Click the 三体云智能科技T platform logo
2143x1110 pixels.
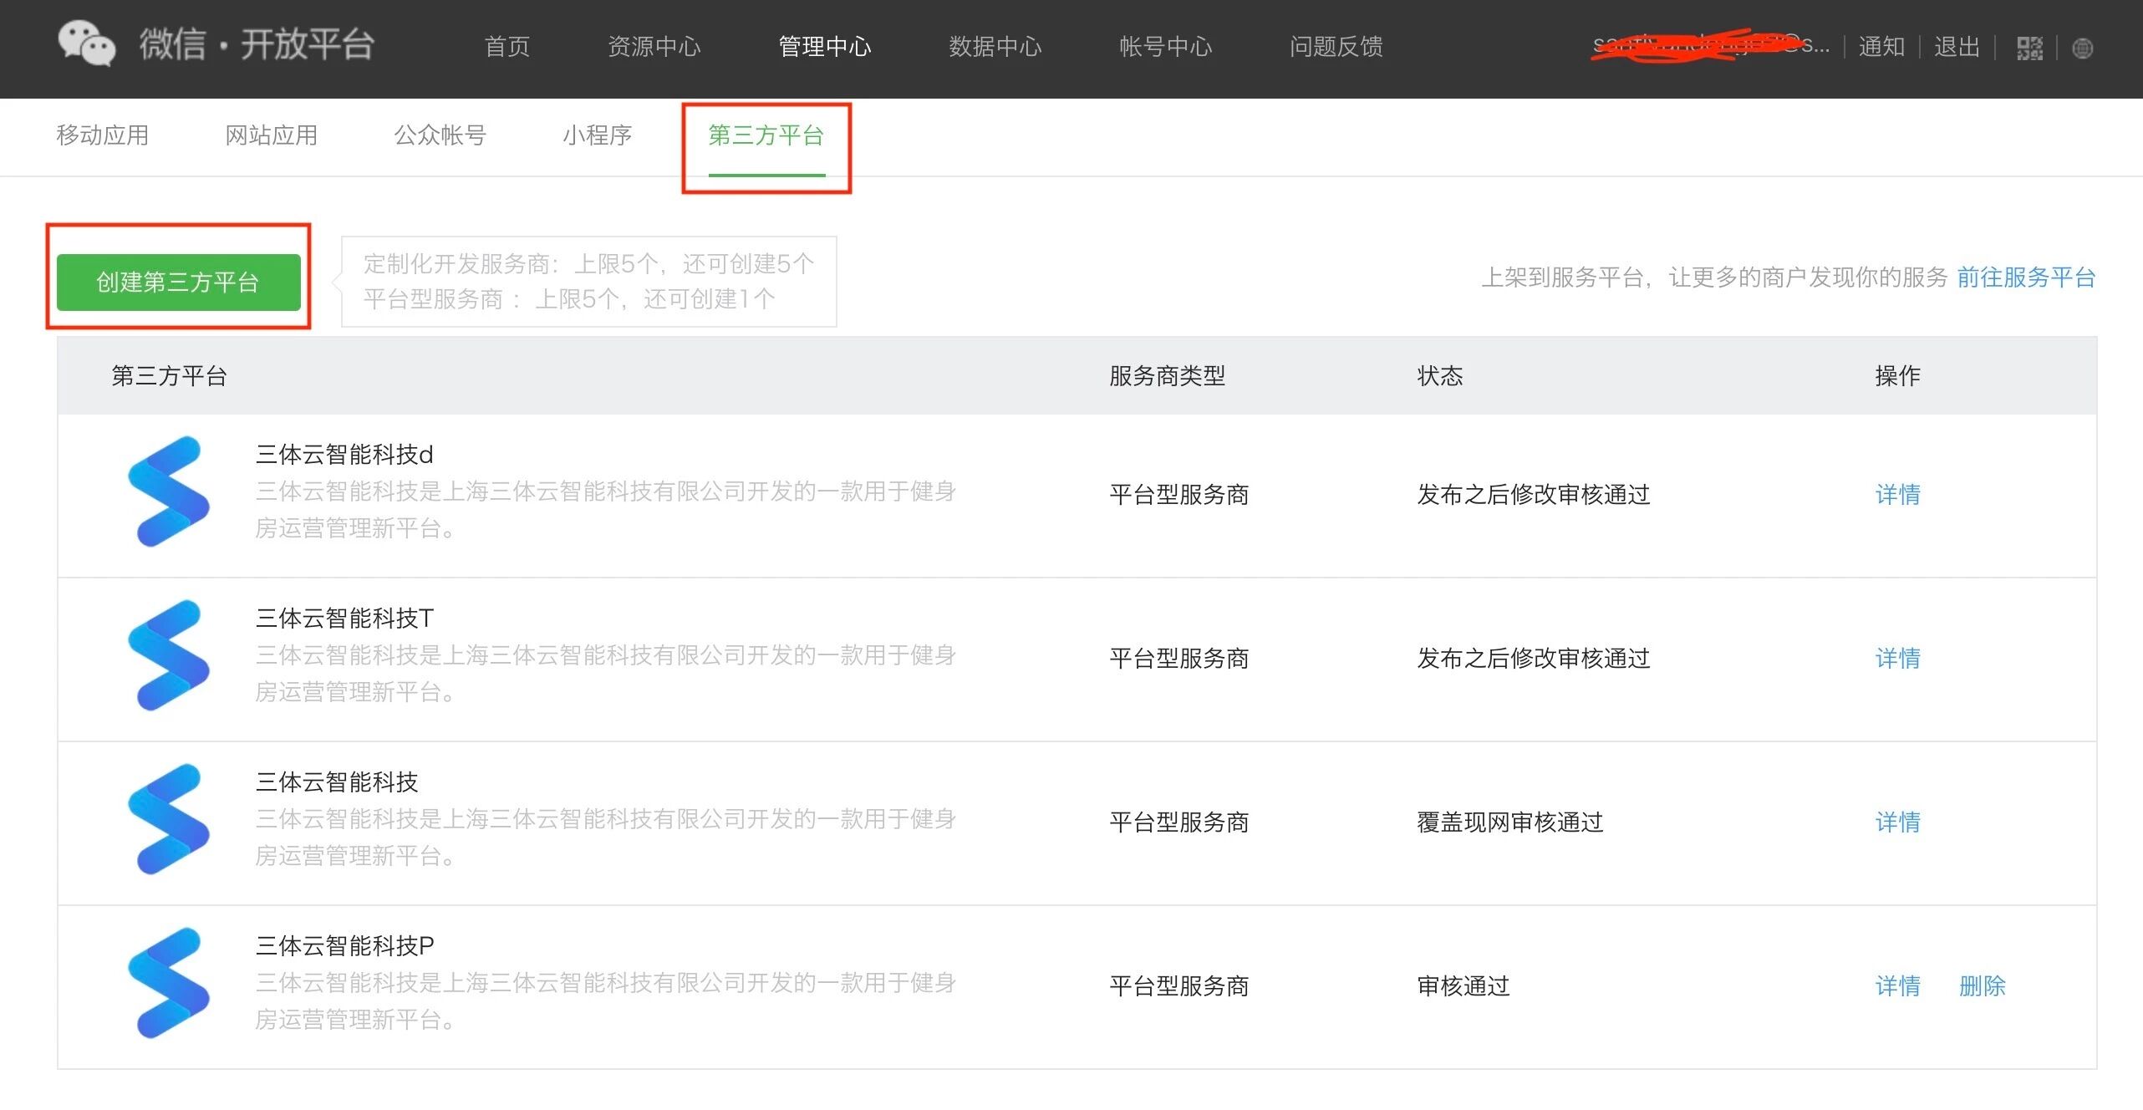pyautogui.click(x=169, y=655)
